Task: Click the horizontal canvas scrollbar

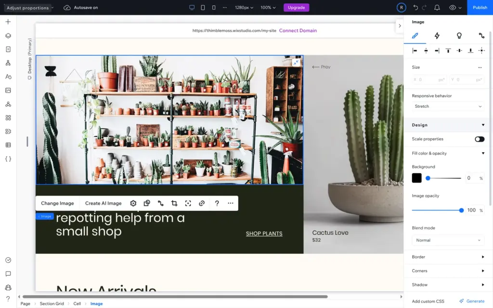Action: point(175,296)
